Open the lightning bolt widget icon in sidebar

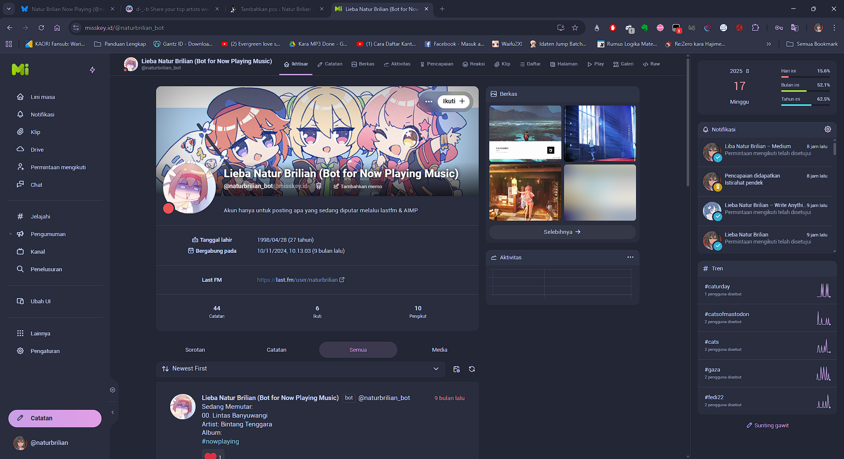tap(92, 70)
